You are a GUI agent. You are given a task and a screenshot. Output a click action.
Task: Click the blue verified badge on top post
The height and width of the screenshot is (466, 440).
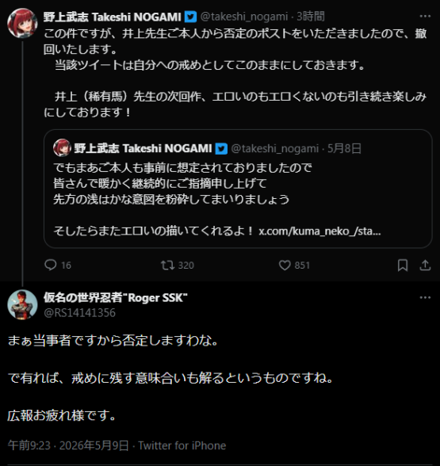coord(190,17)
